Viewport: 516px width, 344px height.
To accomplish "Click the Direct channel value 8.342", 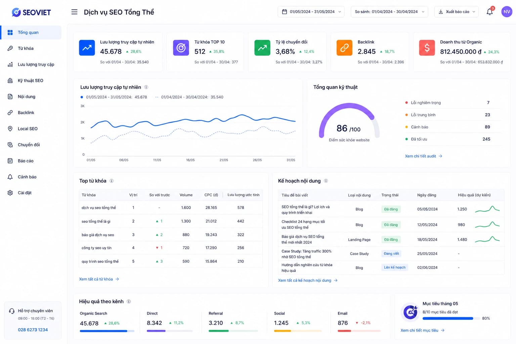I will click(154, 323).
